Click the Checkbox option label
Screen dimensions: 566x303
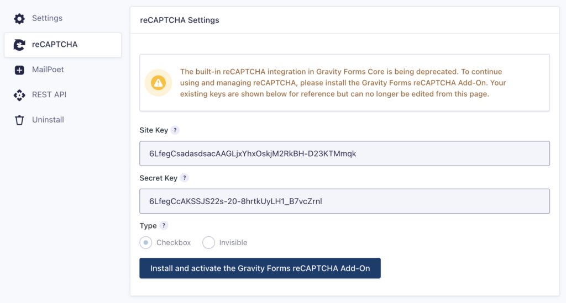(173, 242)
